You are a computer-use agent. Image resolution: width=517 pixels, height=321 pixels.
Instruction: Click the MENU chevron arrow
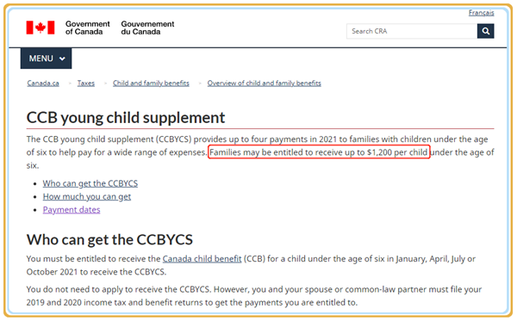point(62,59)
